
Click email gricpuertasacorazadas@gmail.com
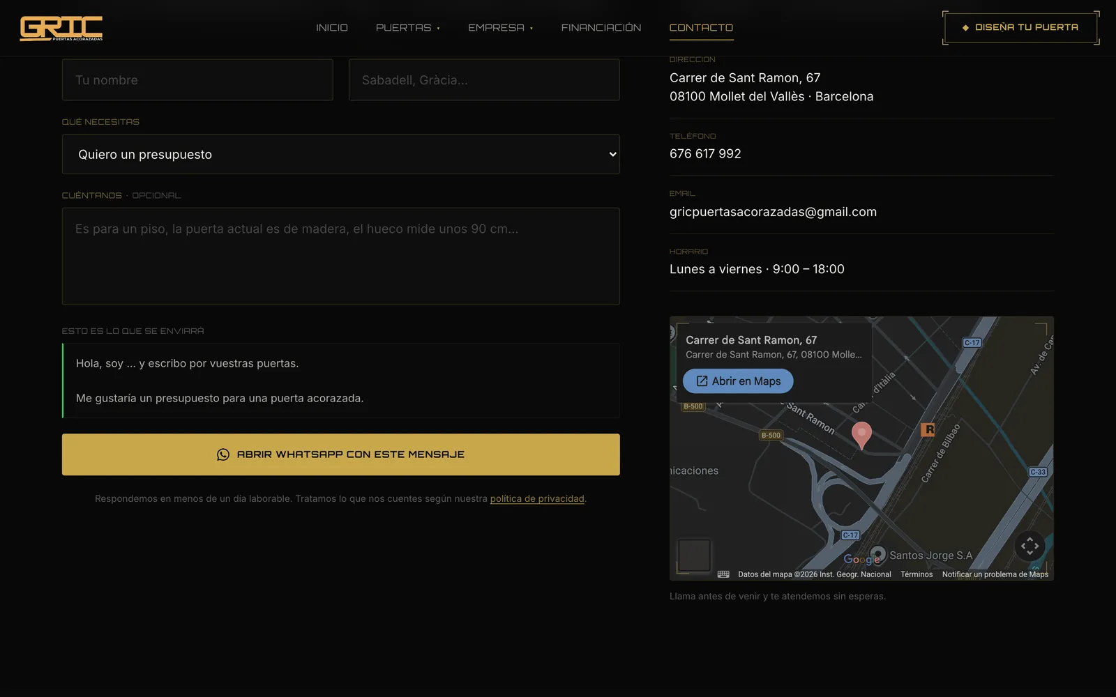point(773,212)
